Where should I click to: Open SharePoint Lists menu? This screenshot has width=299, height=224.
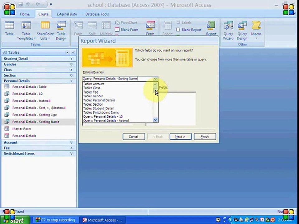coord(45,30)
